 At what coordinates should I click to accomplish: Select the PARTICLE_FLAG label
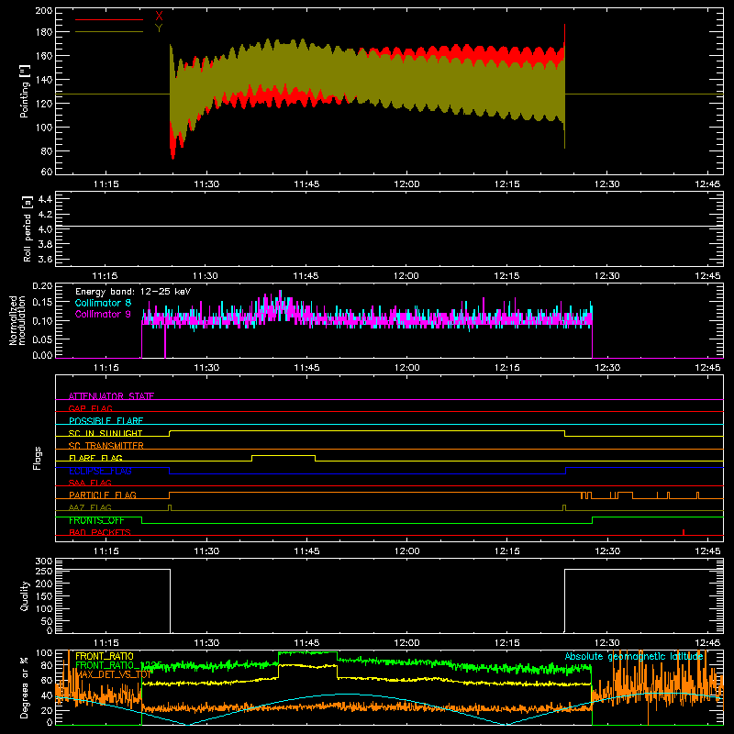tap(103, 495)
